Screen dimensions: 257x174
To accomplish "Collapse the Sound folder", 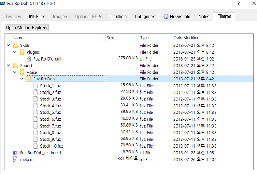I will click(x=8, y=65).
